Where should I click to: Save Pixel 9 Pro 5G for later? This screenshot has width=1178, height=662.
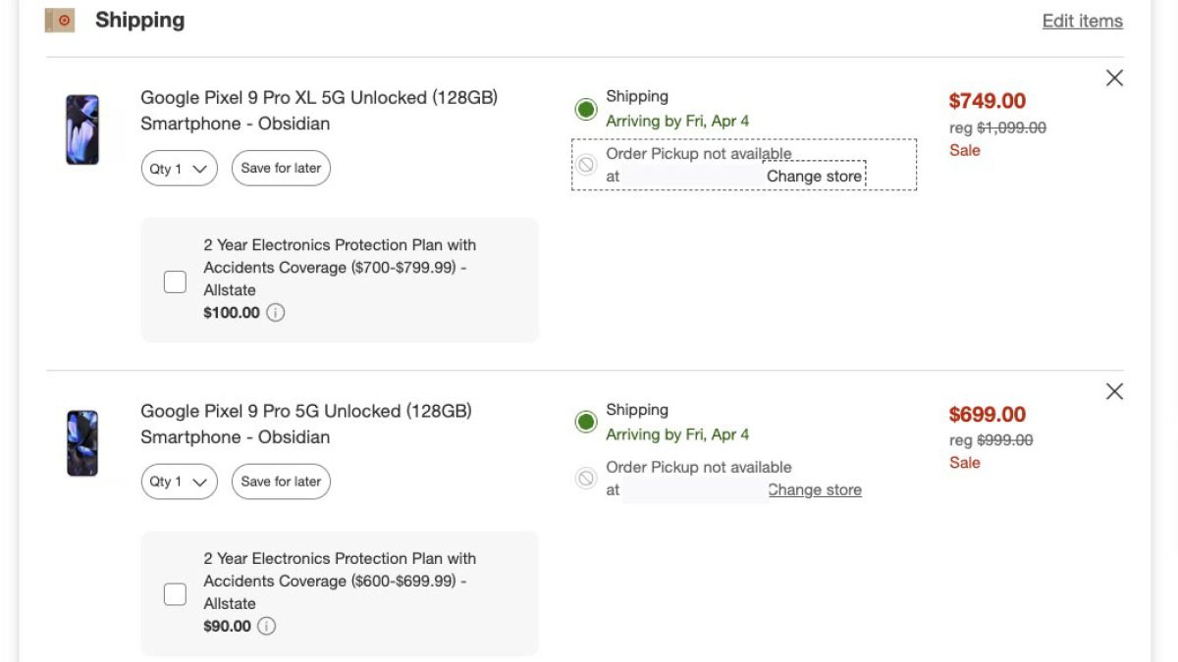point(281,482)
